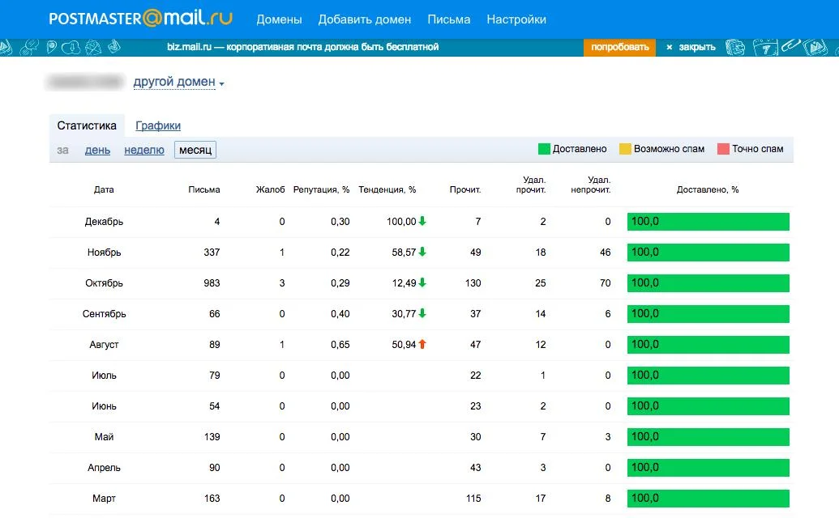The height and width of the screenshot is (518, 839).
Task: Open Настройки in the top menu
Action: click(x=516, y=19)
